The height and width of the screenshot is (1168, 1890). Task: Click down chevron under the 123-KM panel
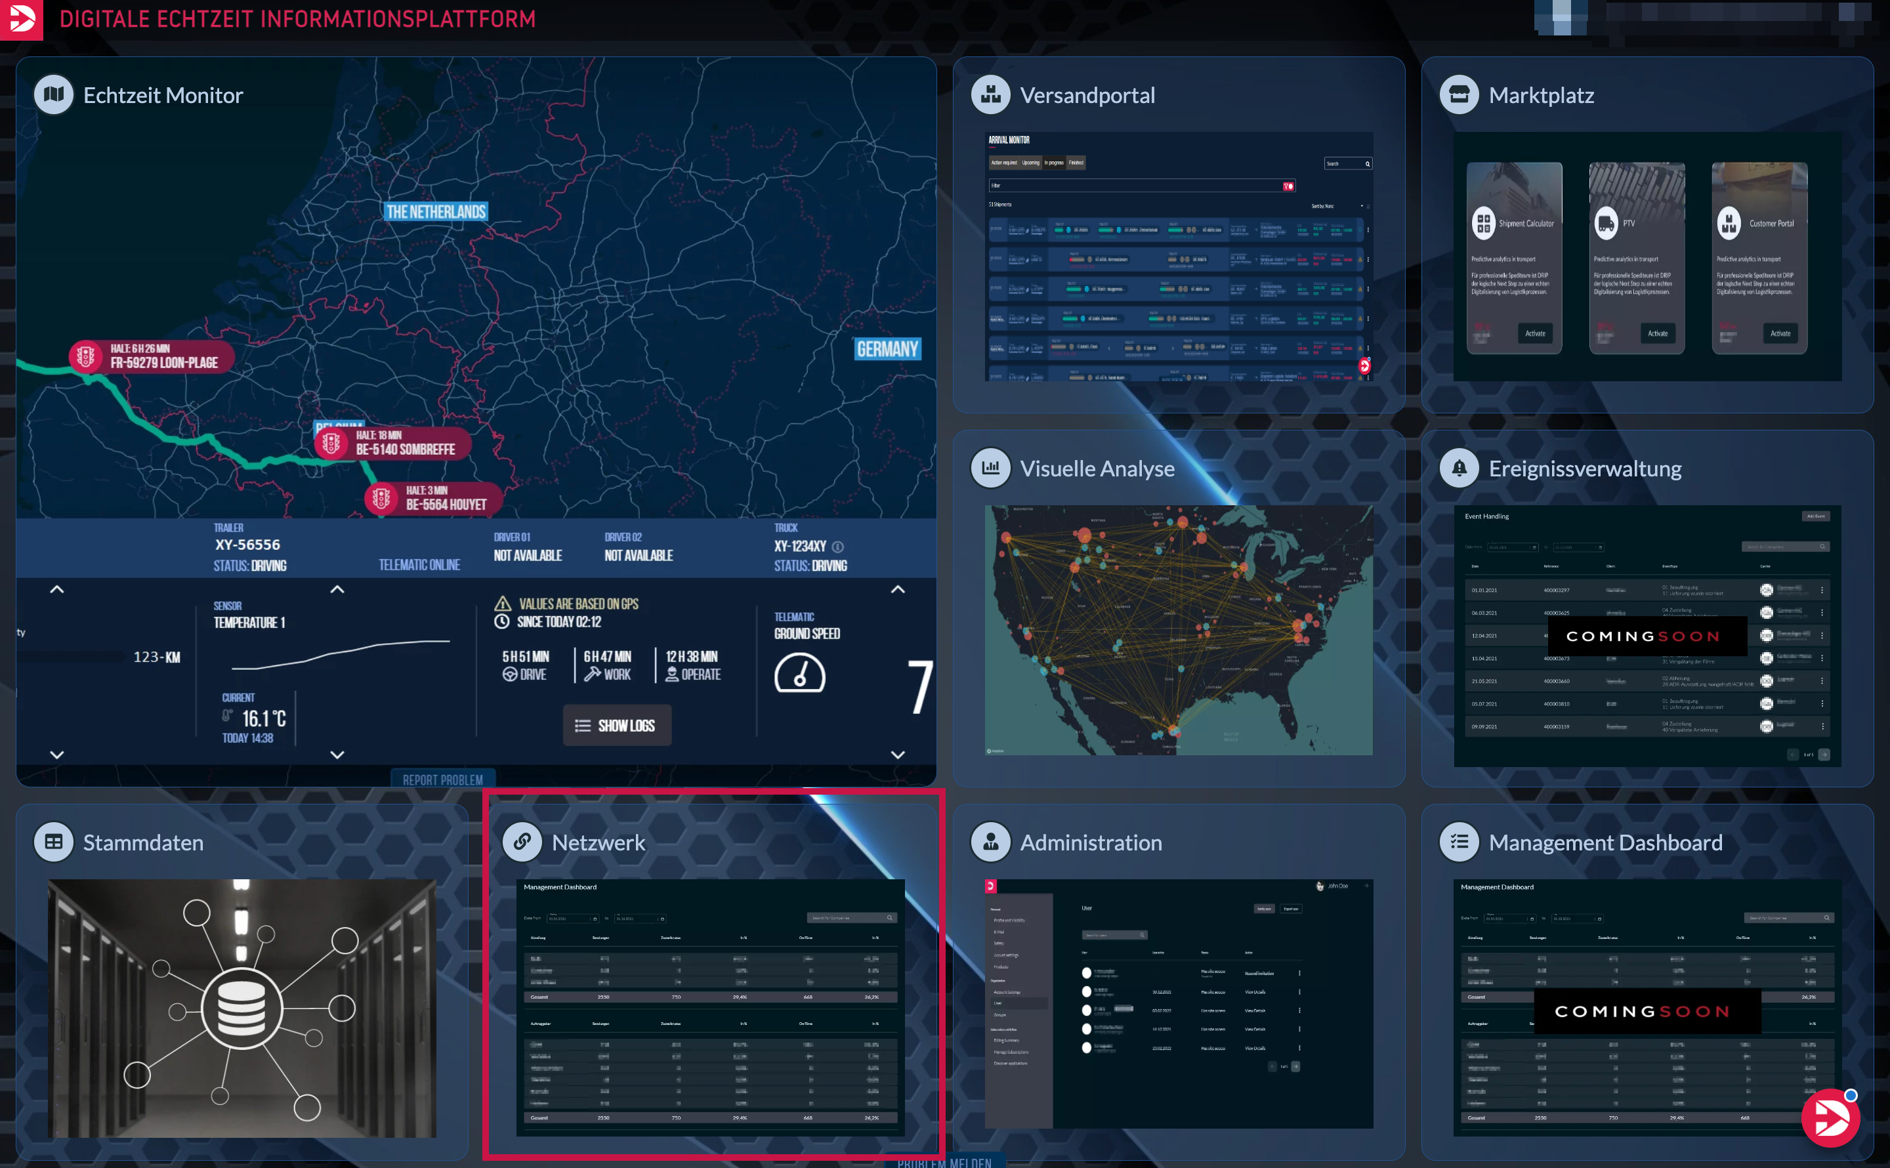56,755
